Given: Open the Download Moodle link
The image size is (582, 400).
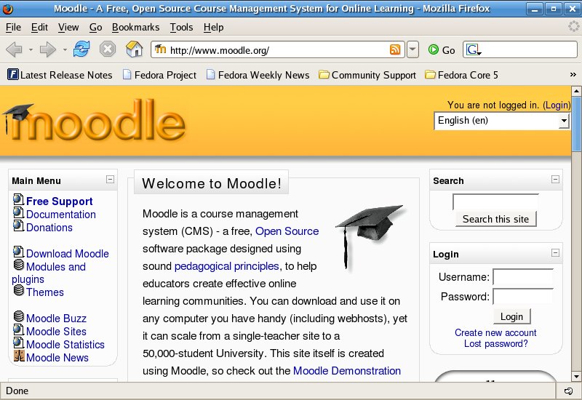Looking at the screenshot, I should (x=68, y=254).
